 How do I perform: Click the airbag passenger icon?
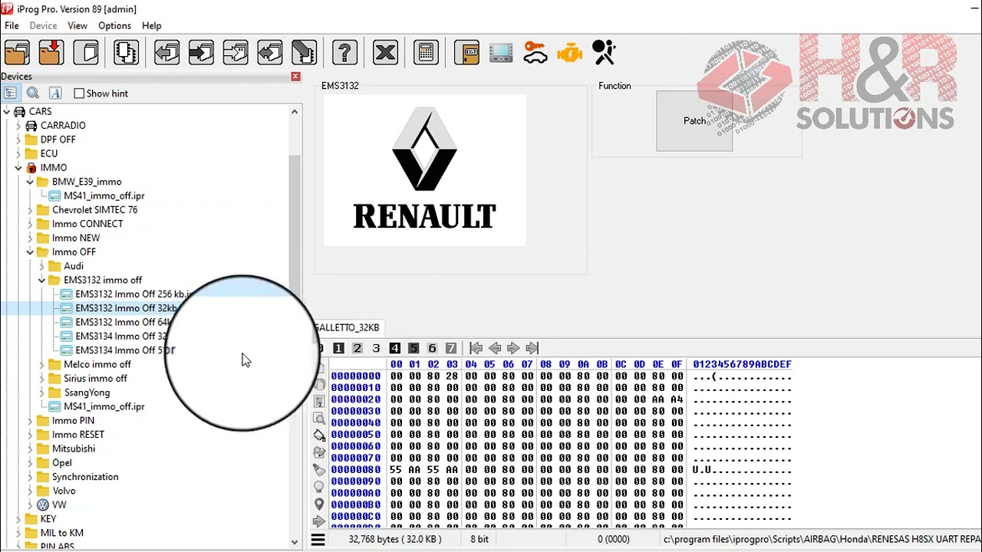tap(604, 53)
